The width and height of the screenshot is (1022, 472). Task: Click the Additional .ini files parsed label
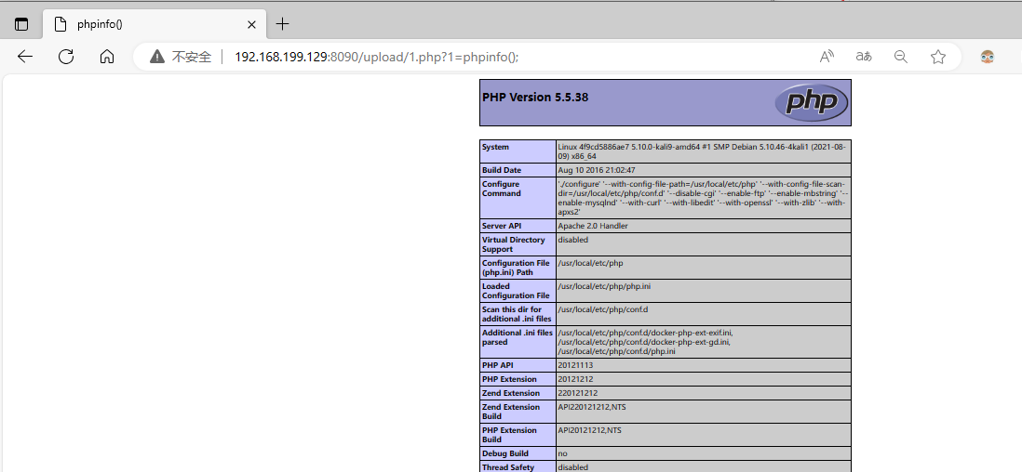pos(518,337)
